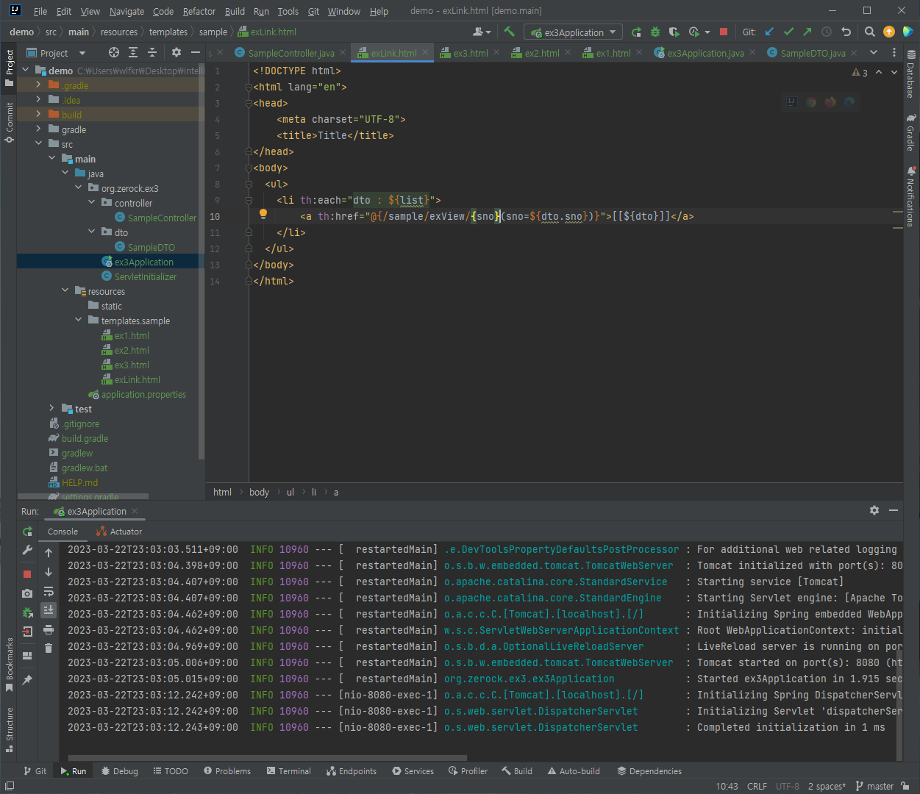Toggle soft-wrap in the console
The height and width of the screenshot is (794, 920).
49,591
